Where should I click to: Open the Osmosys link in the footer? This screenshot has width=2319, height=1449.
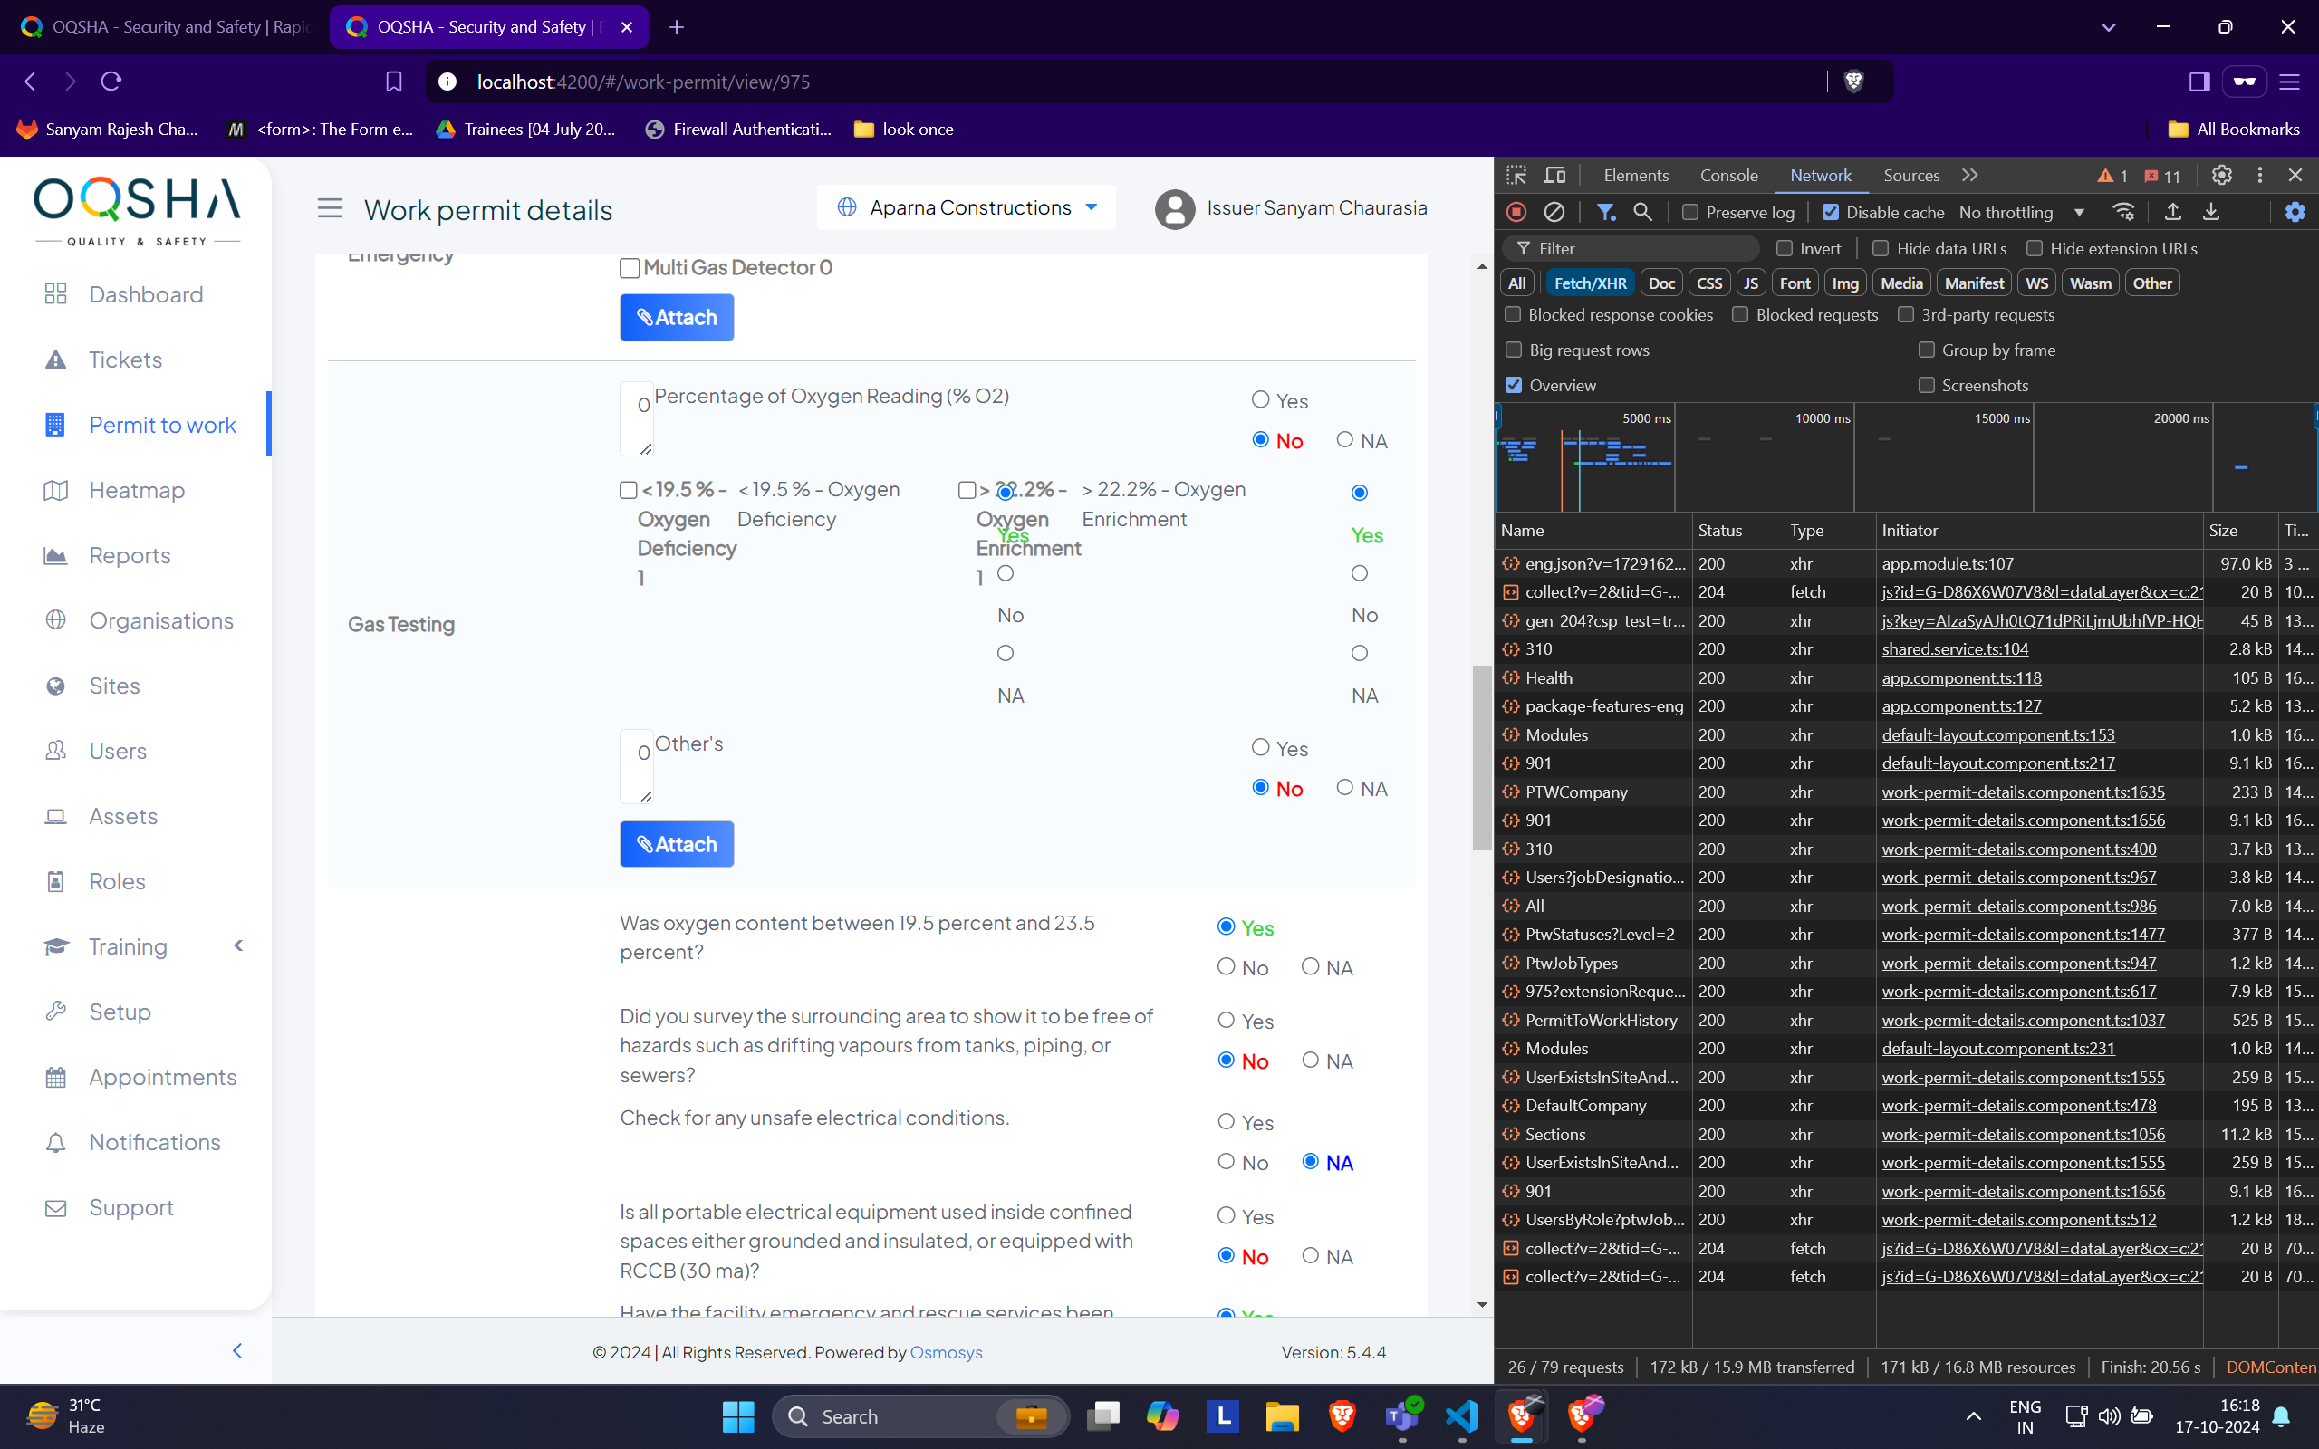coord(945,1352)
